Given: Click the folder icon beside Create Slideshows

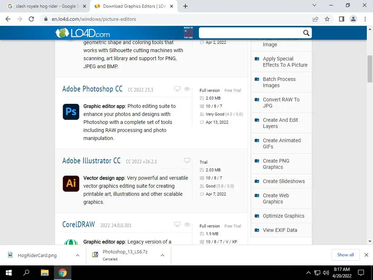Looking at the screenshot, I should click(257, 181).
